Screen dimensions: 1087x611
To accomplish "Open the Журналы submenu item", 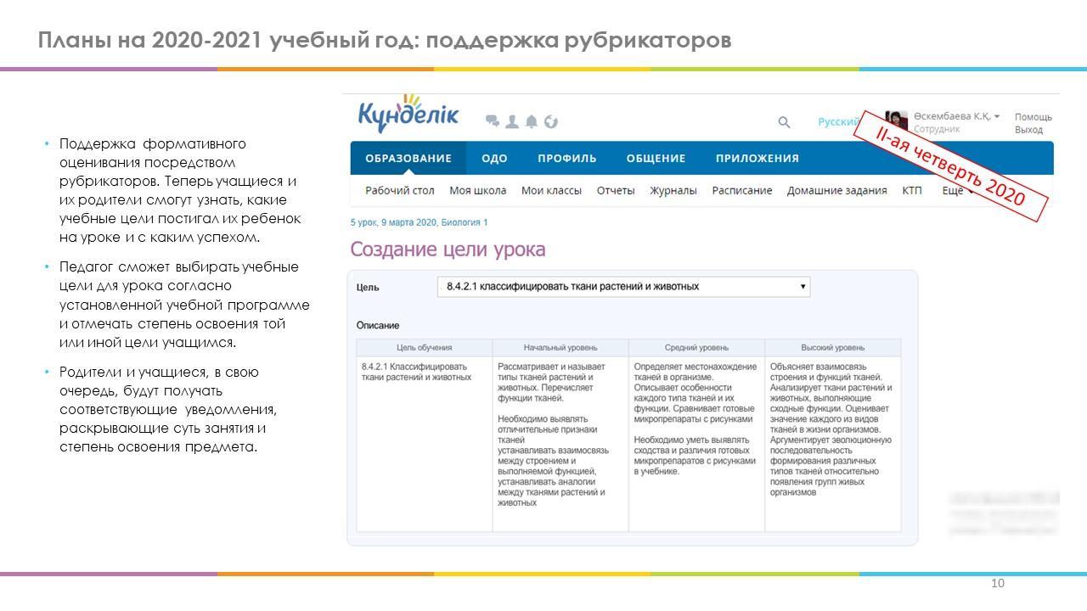I will tap(673, 191).
